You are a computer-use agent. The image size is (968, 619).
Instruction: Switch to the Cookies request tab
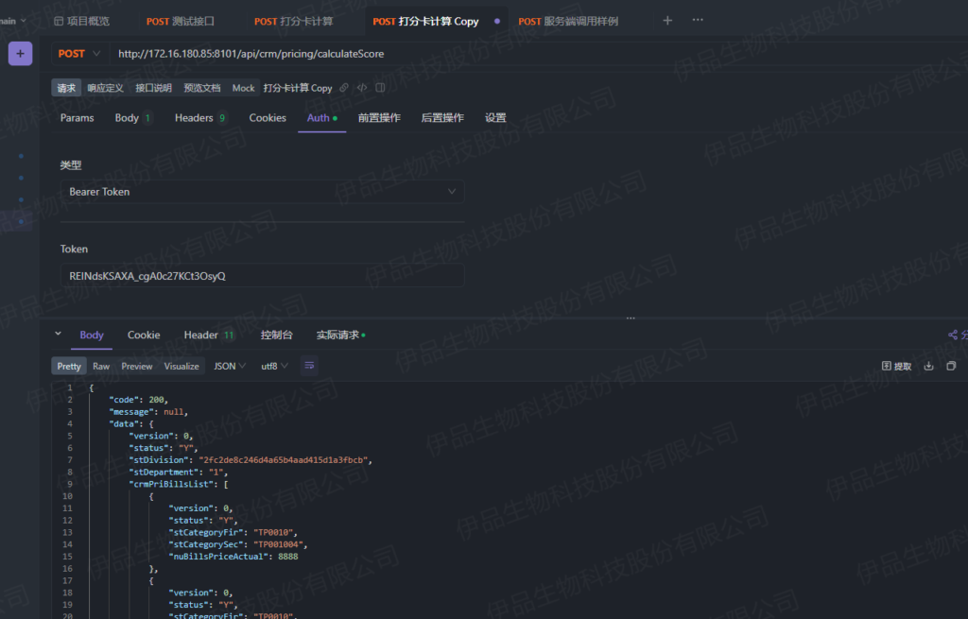(x=268, y=118)
